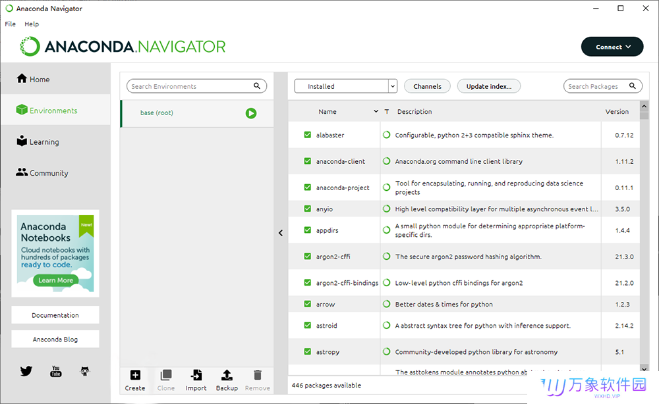Select the Environments section
The image size is (659, 404).
[x=55, y=110]
